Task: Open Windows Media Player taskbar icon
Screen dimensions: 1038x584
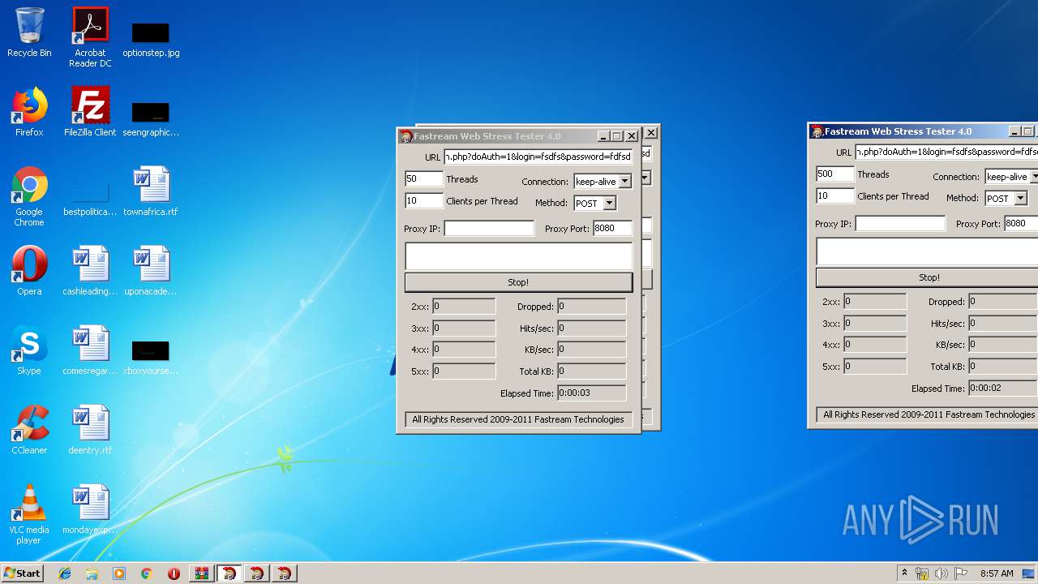Action: (x=119, y=573)
